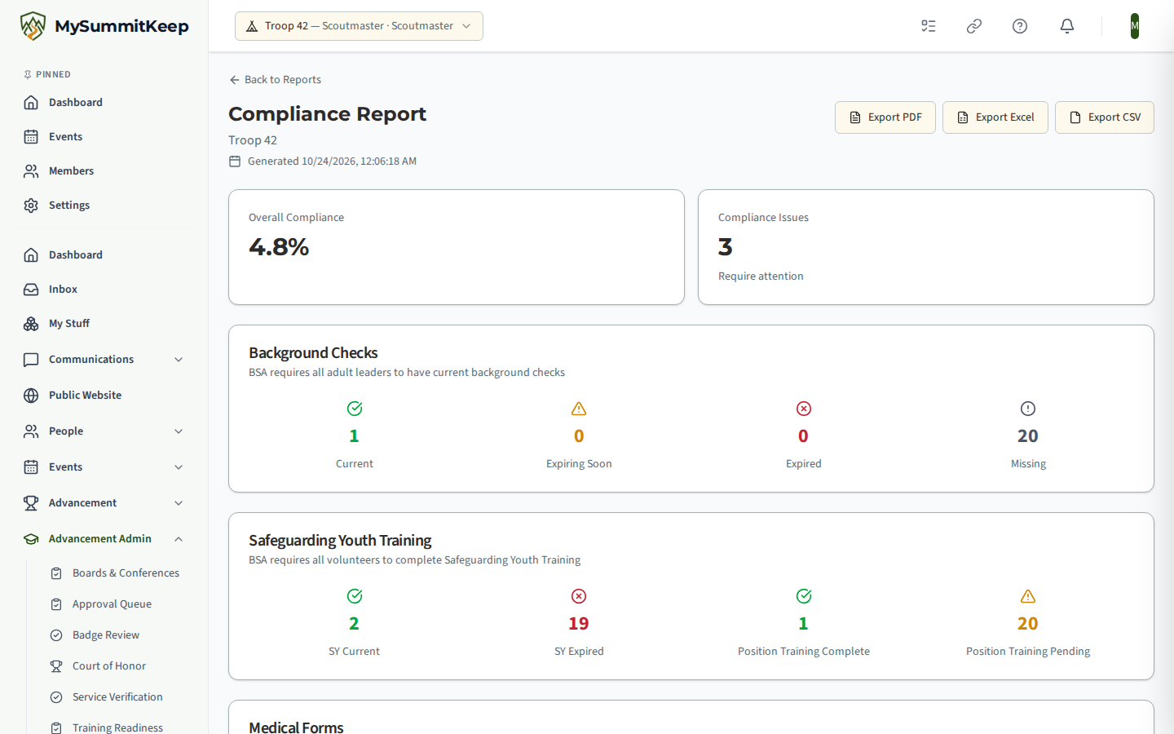Screen dimensions: 1174x734
Task: Click the Current background checks check icon
Action: tap(355, 409)
